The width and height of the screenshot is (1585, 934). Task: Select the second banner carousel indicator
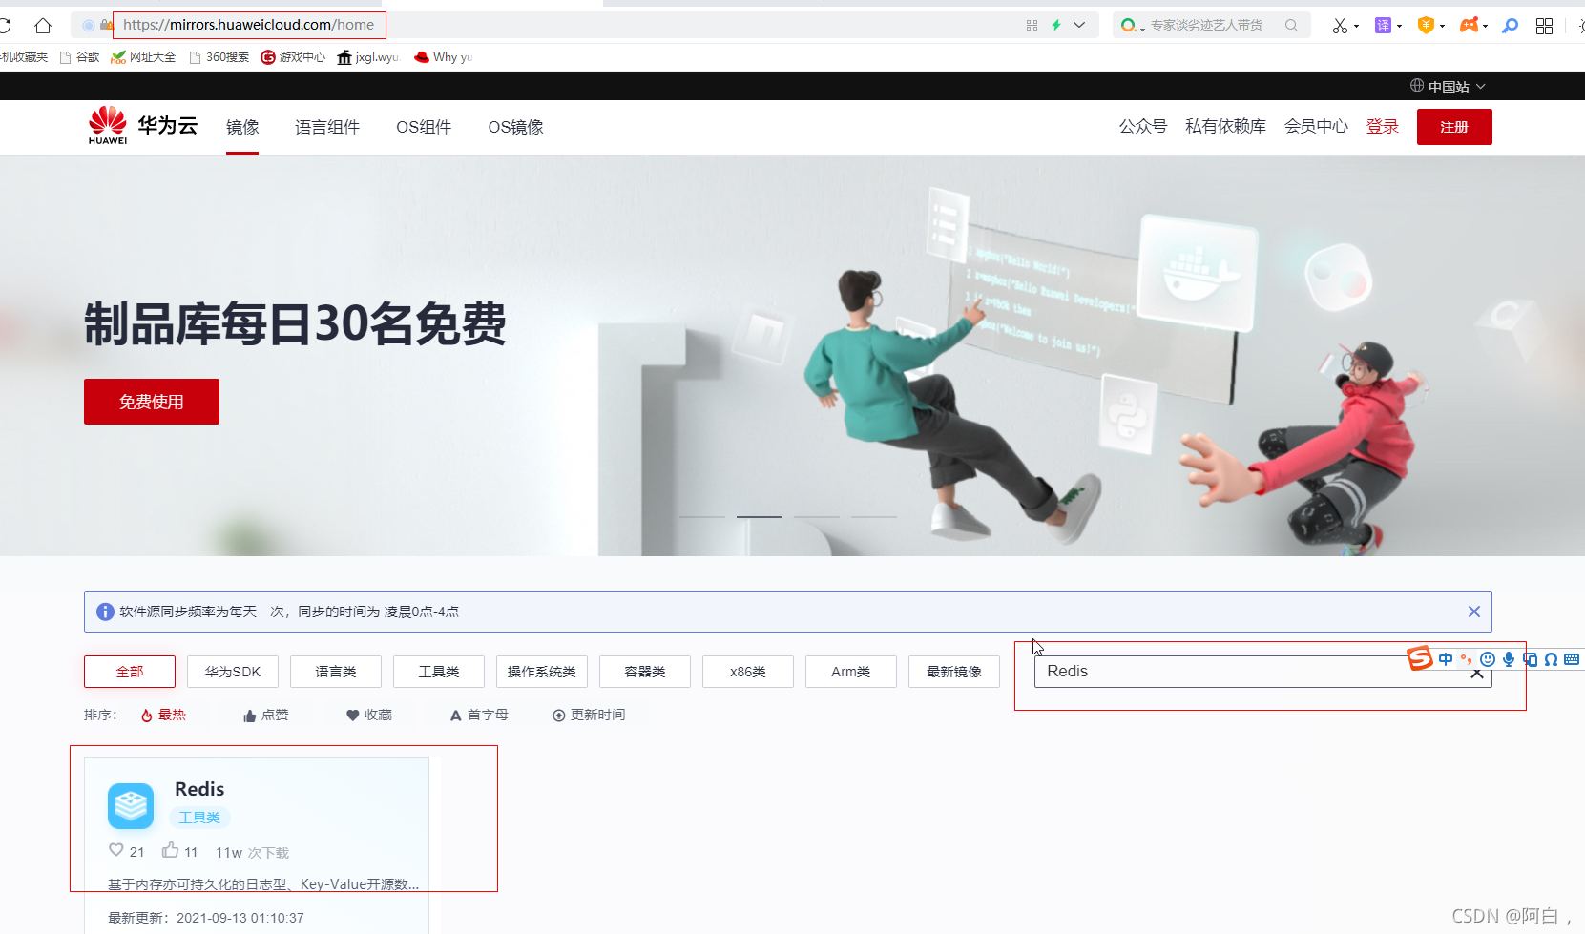pos(760,516)
